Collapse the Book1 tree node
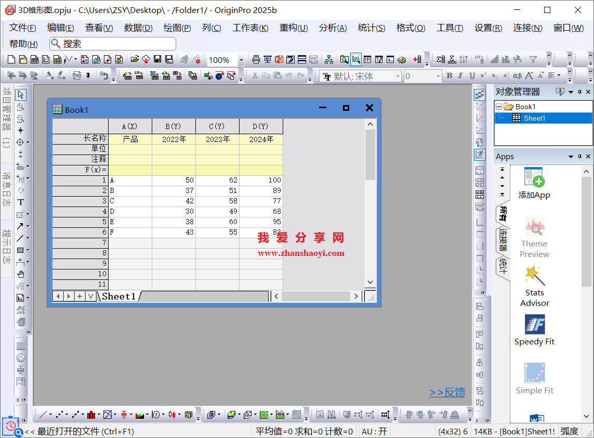The image size is (594, 438). click(499, 107)
